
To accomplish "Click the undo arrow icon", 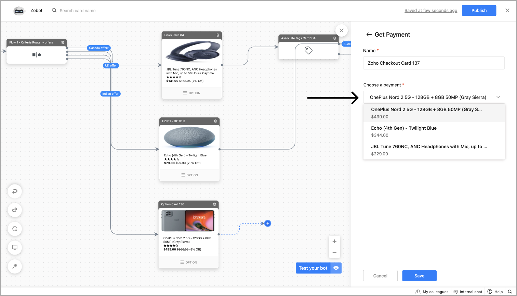I will 15,192.
